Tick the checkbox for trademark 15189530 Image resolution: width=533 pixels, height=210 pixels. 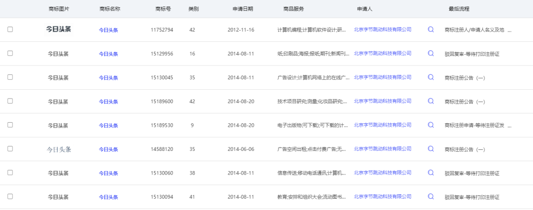point(10,125)
